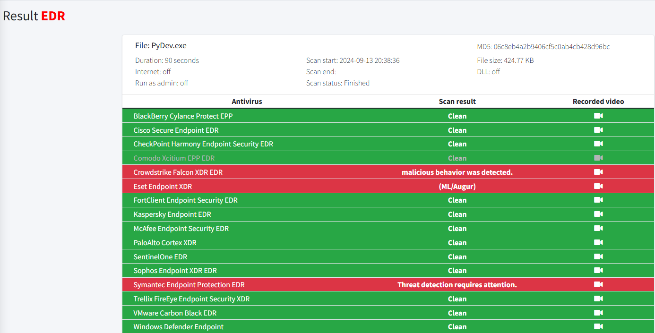
Task: Click the Eset (ML/Augur) scan result
Action: click(457, 187)
